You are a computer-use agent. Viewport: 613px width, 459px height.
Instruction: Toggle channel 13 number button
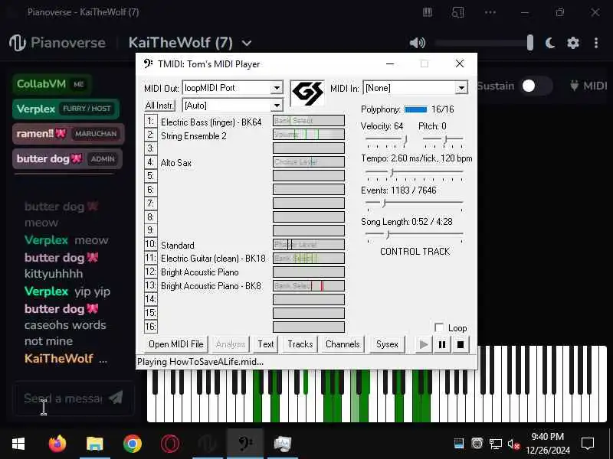[150, 285]
